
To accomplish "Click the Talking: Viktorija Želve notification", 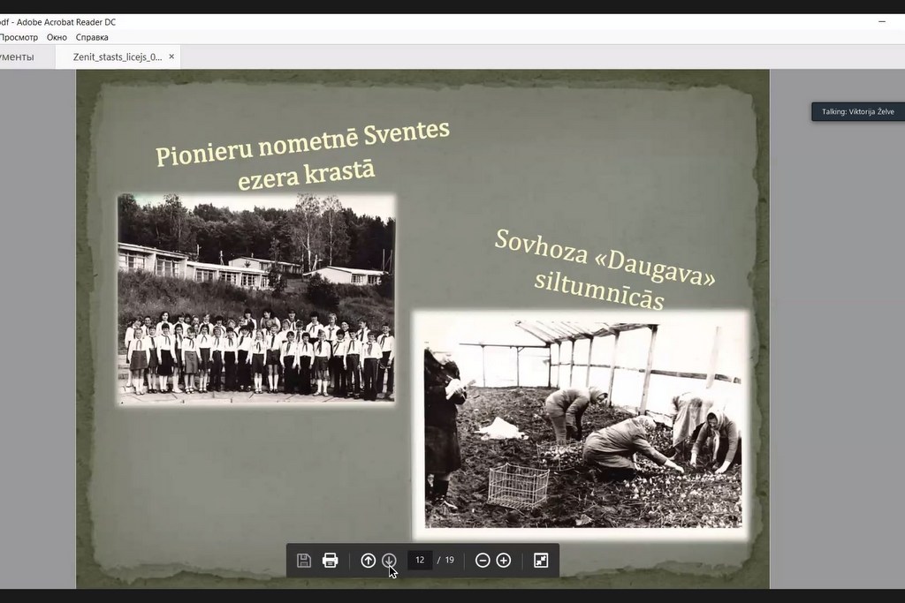I will click(857, 111).
